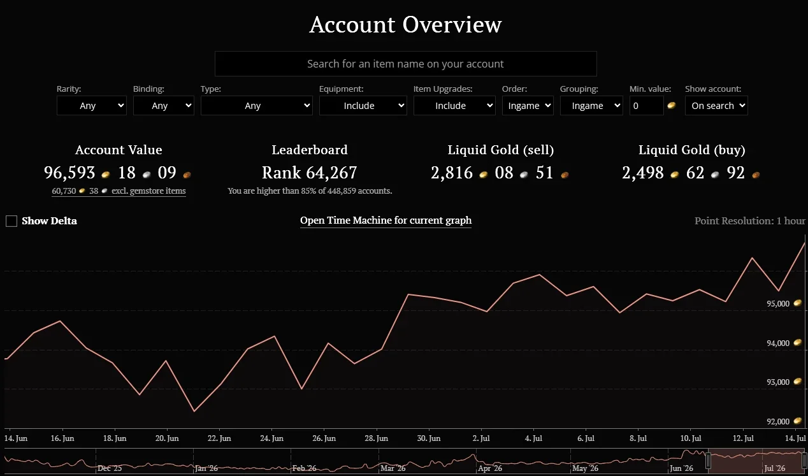Screen dimensions: 808x476
Task: Click Liquid Gold (buy) copper coin icon
Action: coord(755,174)
